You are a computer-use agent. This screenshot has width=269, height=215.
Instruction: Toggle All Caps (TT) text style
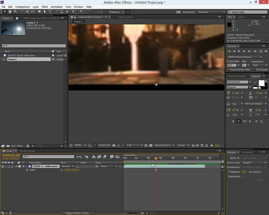pos(245,122)
